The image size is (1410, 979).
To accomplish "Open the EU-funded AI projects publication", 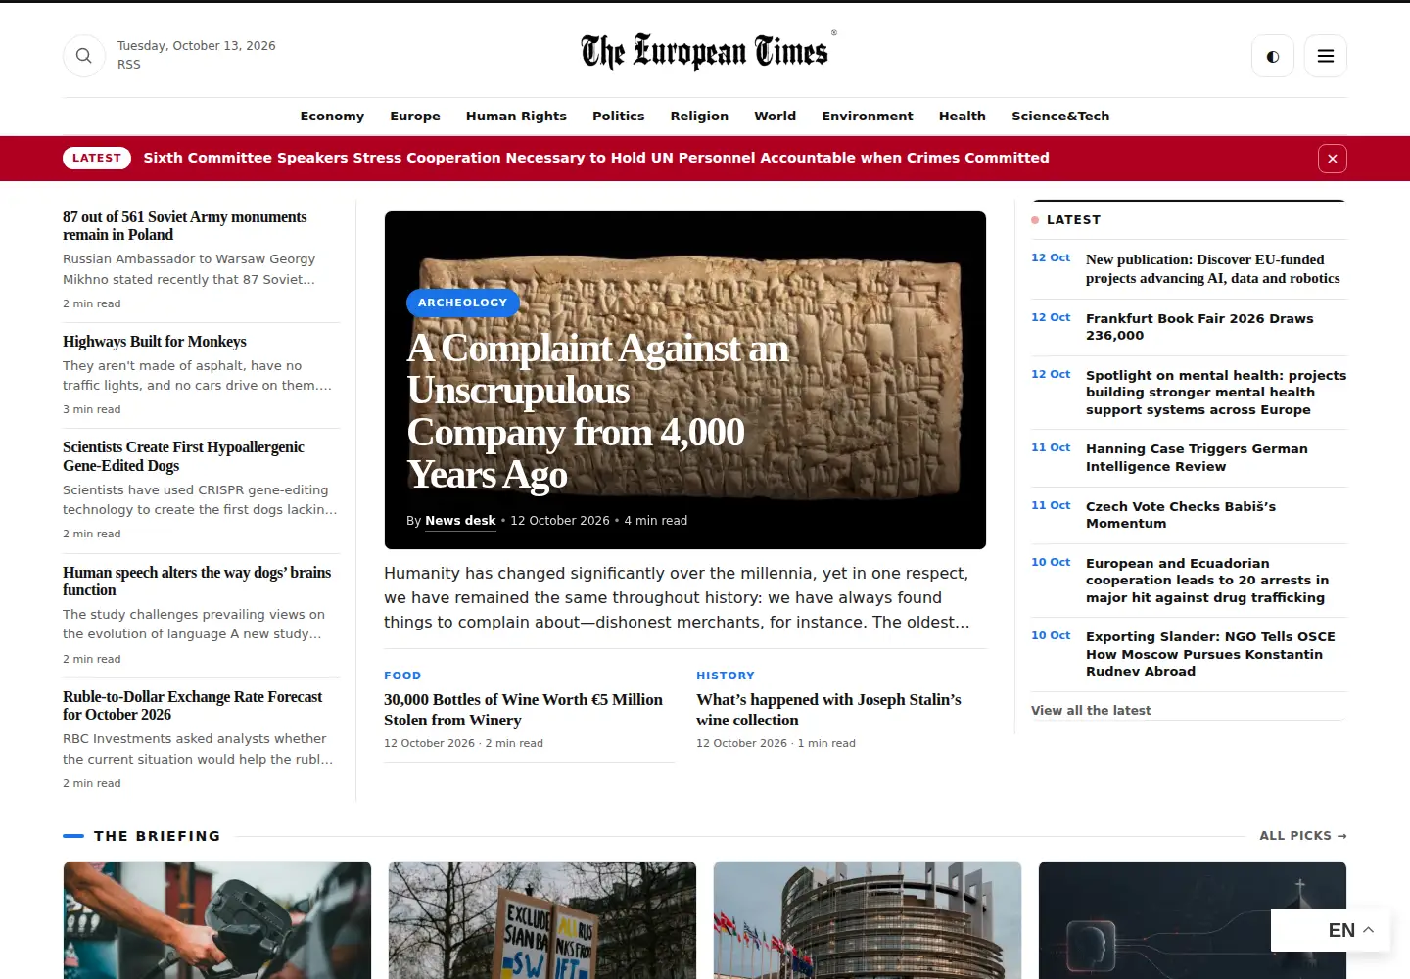I will coord(1213,269).
